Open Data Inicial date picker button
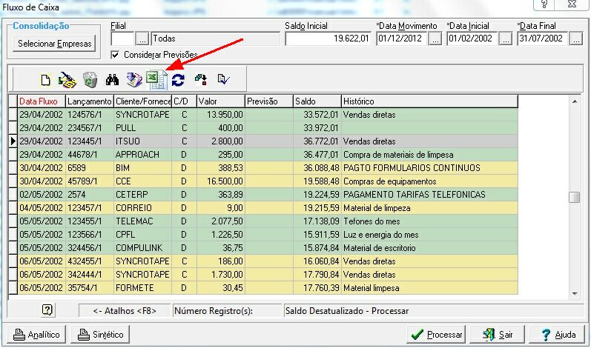This screenshot has height=348, width=591. [506, 39]
